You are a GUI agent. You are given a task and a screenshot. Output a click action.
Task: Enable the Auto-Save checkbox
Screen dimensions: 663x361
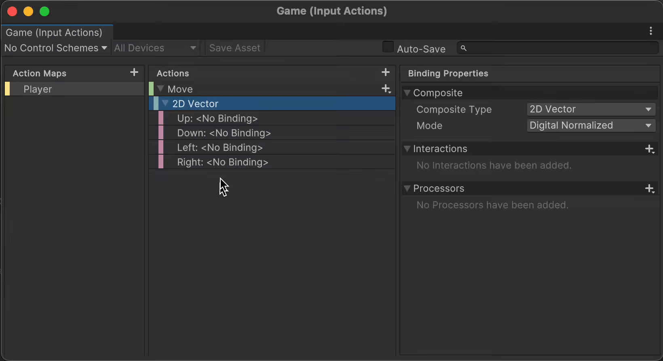point(388,47)
